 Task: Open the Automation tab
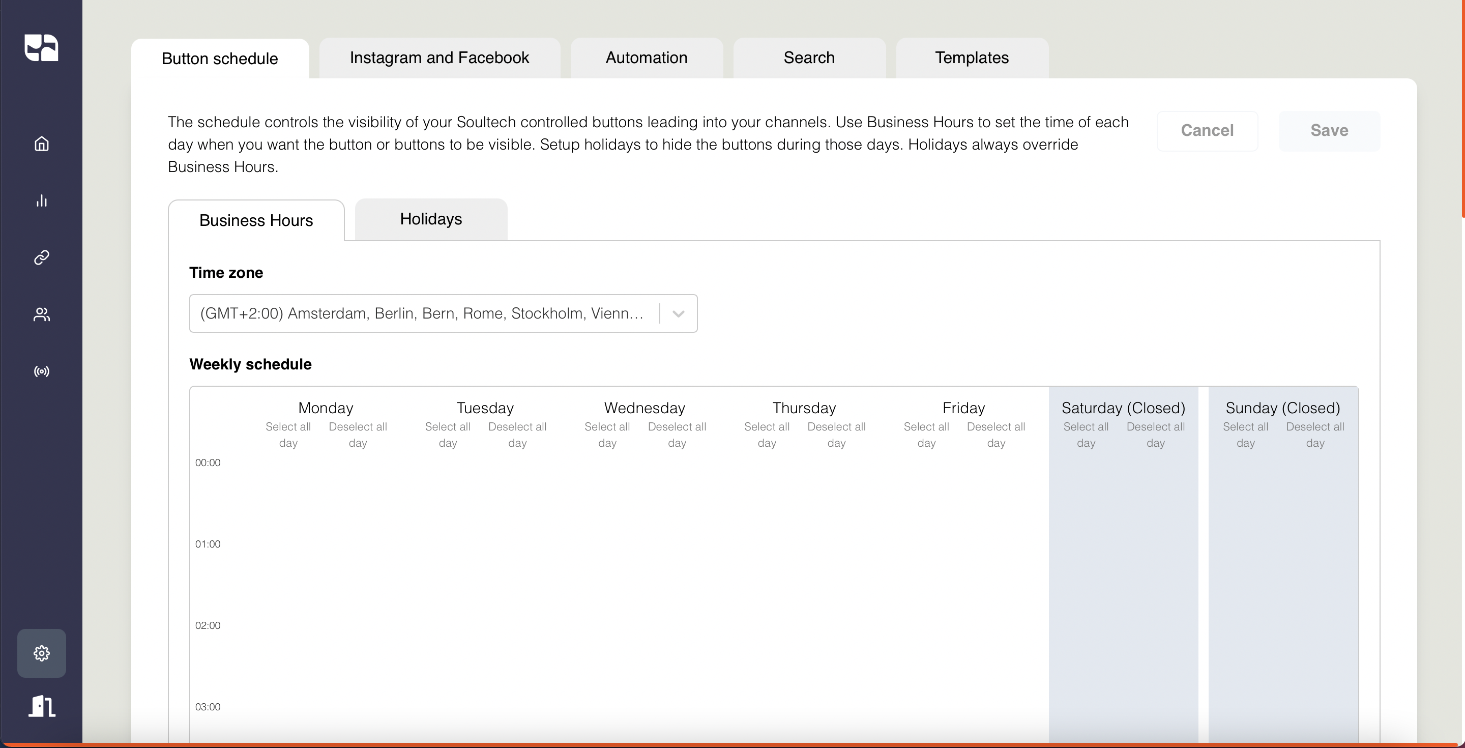coord(646,58)
